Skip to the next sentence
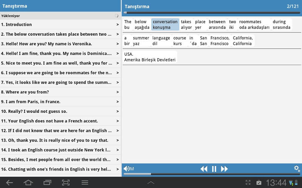The width and height of the screenshot is (302, 188). pyautogui.click(x=224, y=169)
